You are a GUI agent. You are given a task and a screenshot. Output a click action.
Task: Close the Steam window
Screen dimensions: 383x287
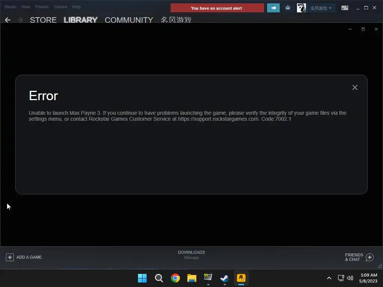(x=374, y=8)
